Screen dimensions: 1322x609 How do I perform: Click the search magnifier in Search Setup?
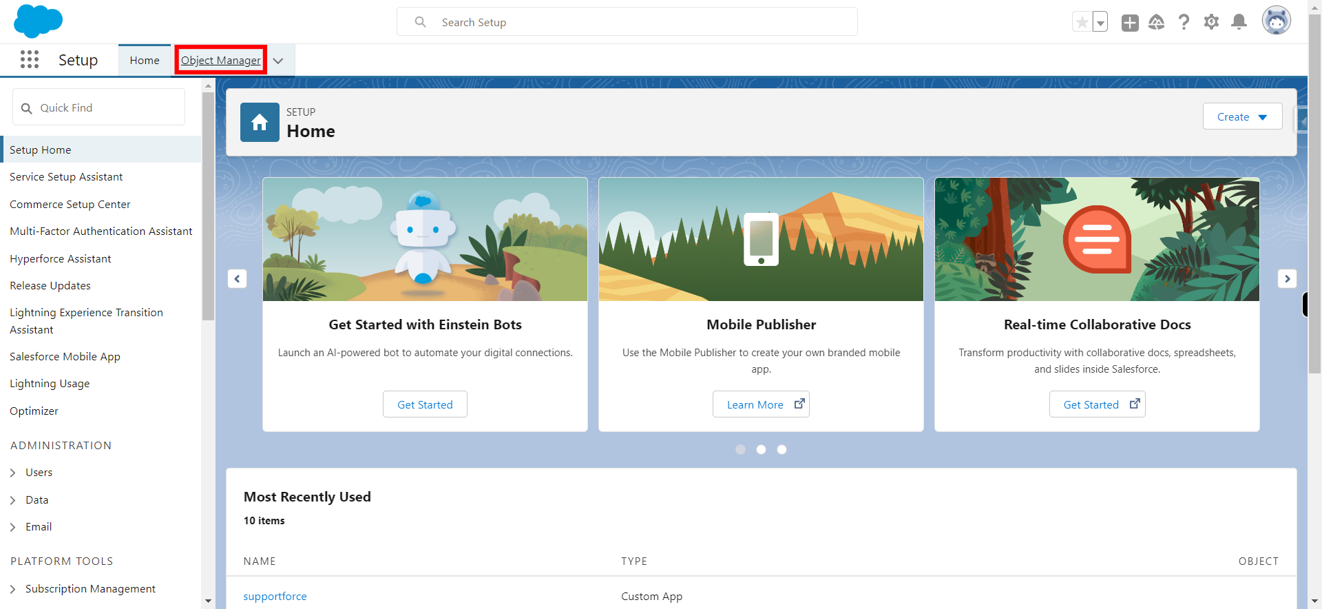(x=421, y=22)
